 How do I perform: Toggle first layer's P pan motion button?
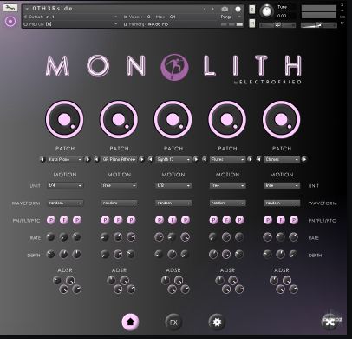click(51, 220)
